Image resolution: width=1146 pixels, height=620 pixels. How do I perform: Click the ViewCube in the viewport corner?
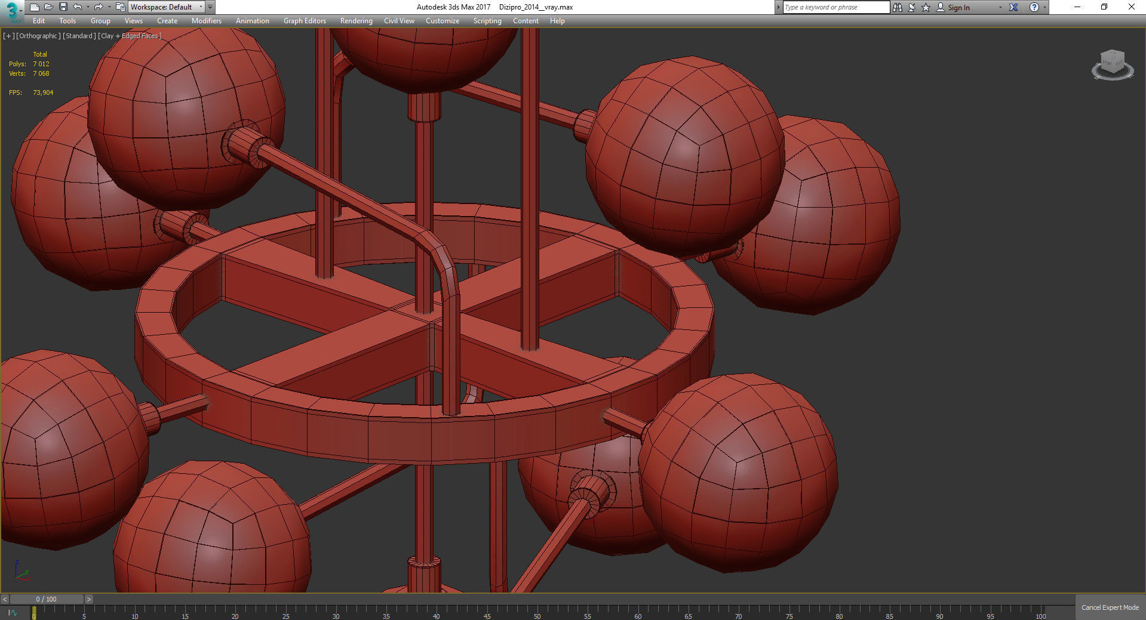(x=1112, y=64)
